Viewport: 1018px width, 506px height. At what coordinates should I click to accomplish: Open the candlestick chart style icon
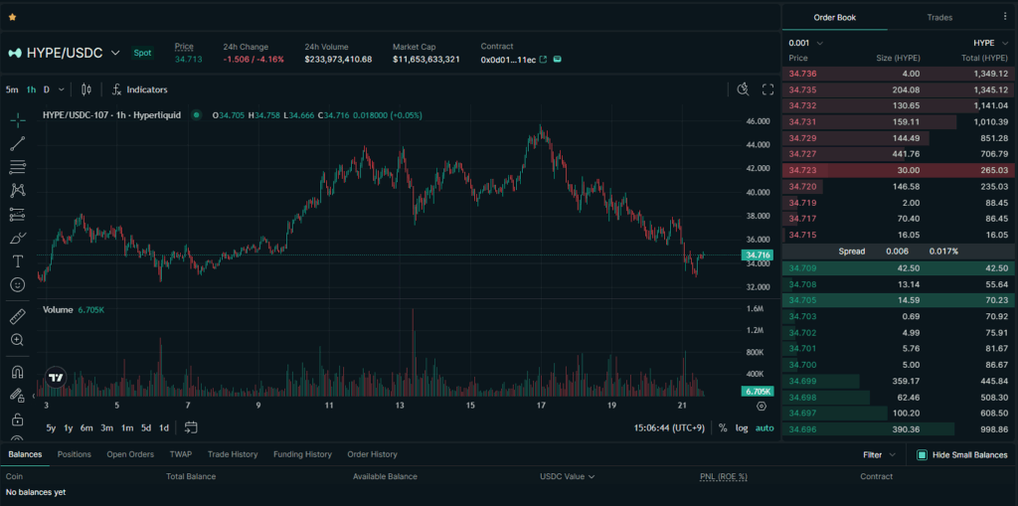(x=87, y=89)
